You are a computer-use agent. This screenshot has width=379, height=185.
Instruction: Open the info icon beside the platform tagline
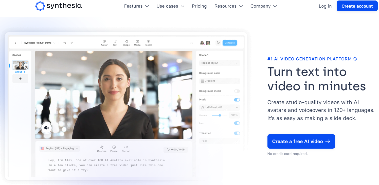point(355,59)
